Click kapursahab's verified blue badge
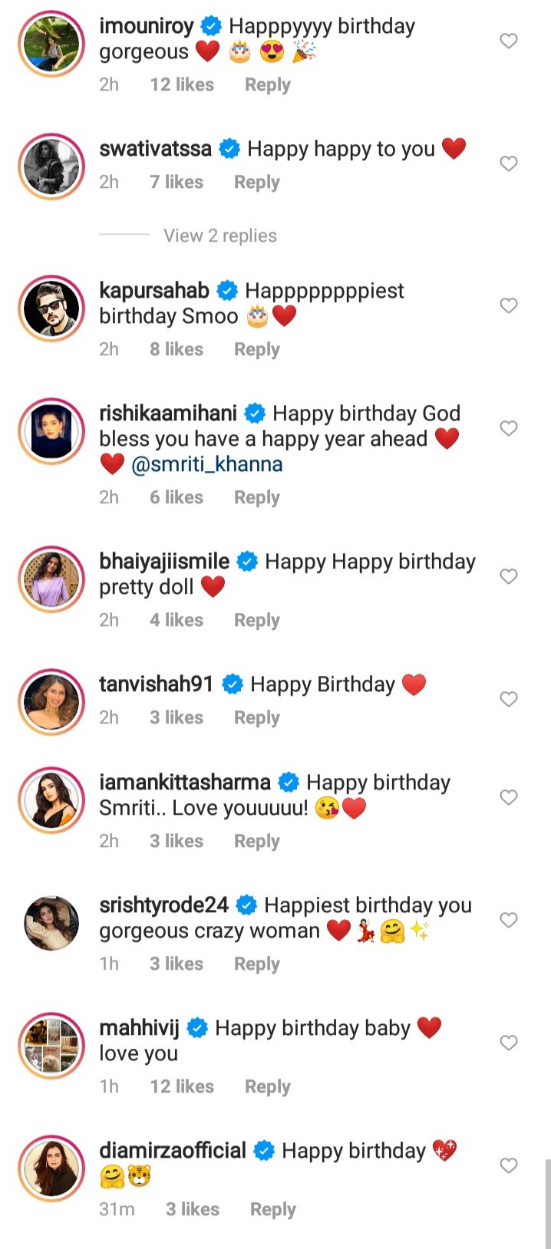Viewport: 551px width, 1249px height. coord(226,291)
